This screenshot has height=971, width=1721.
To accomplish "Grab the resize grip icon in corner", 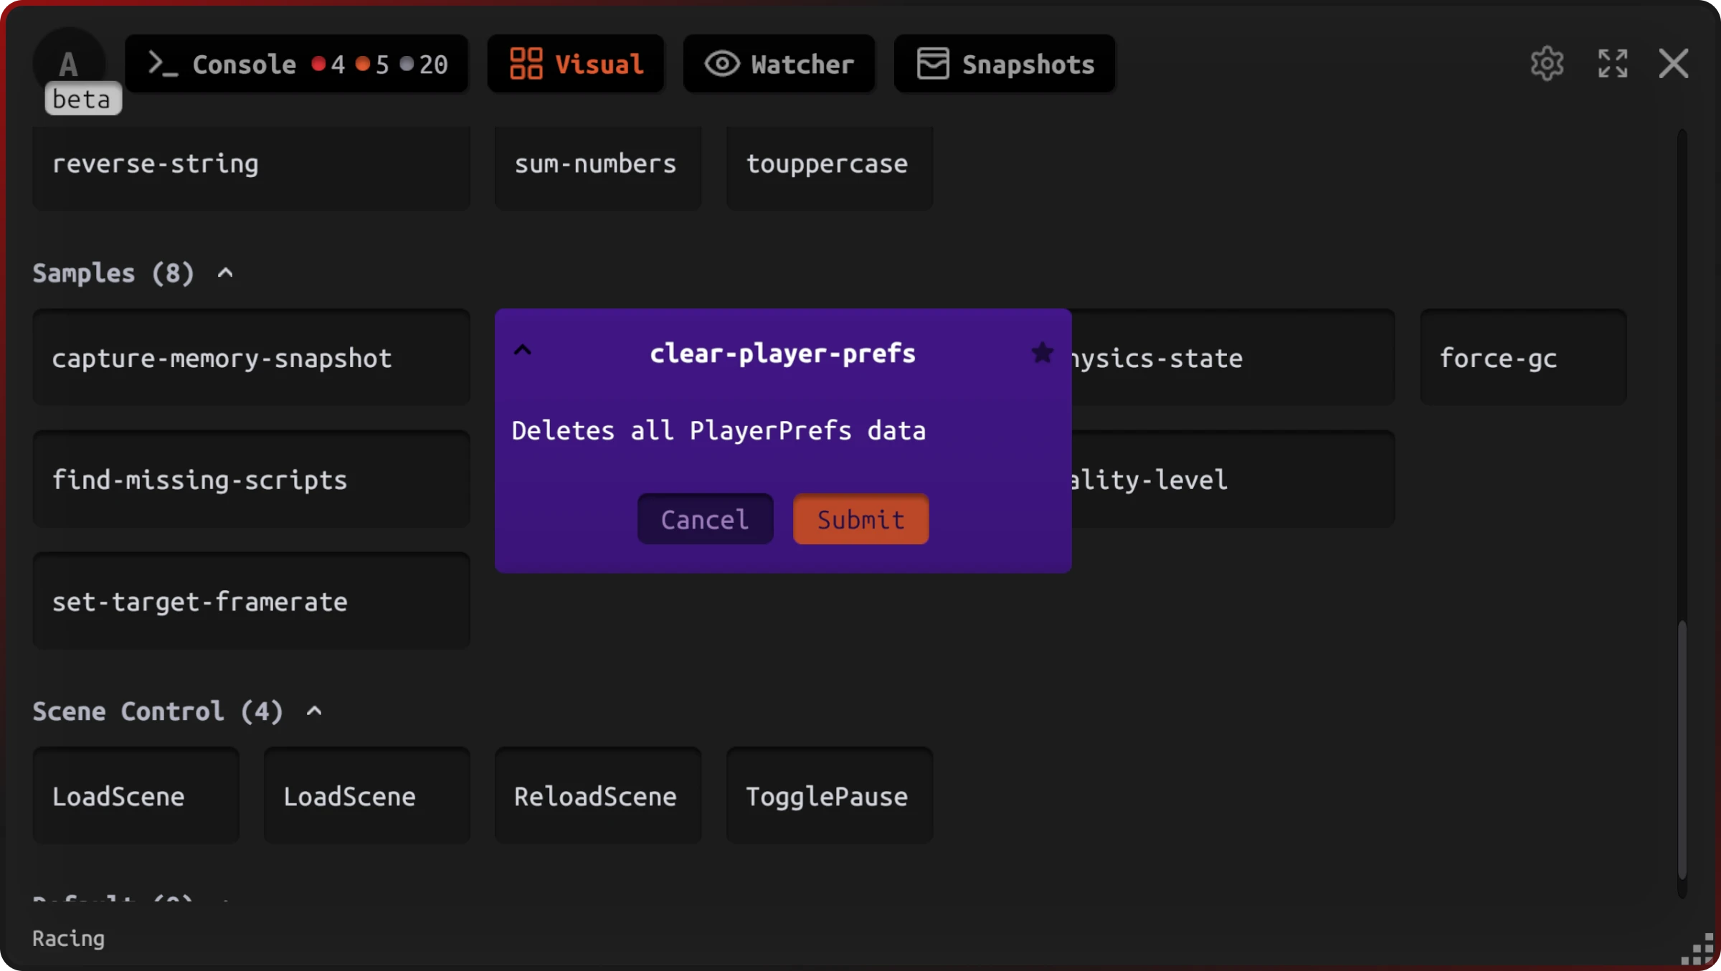I will tap(1697, 949).
